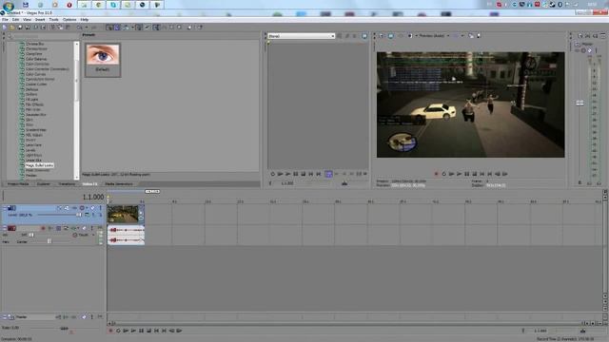Switch to the Media Generators tab
The width and height of the screenshot is (609, 342).
click(119, 183)
